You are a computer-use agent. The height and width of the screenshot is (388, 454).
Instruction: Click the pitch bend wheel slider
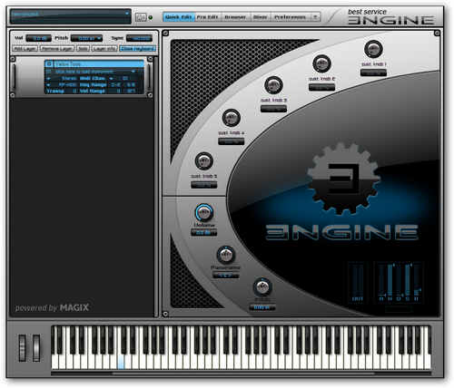coord(23,348)
